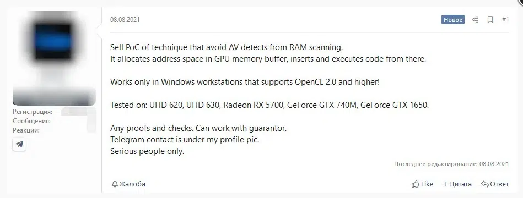Screen dimensions: 523x198
Task: Click the Сообщения label in user info
Action: pos(31,121)
